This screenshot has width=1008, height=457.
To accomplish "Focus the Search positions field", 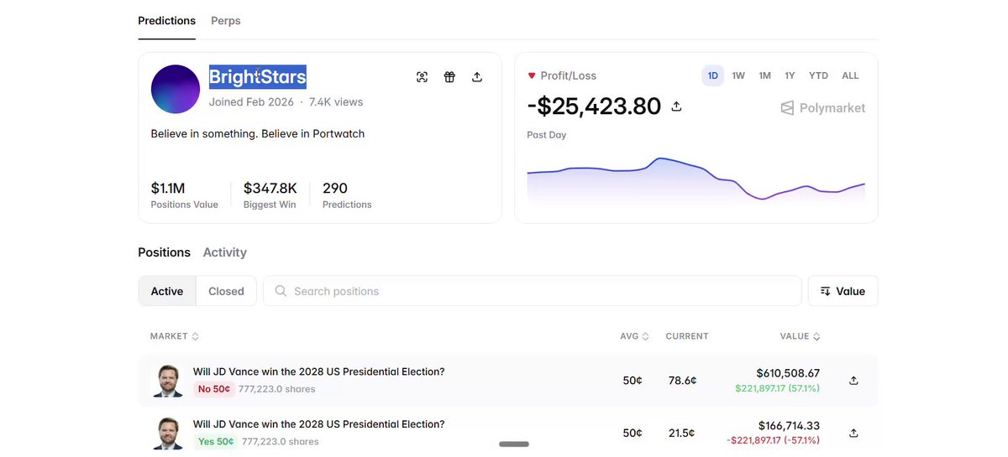I will pos(533,291).
